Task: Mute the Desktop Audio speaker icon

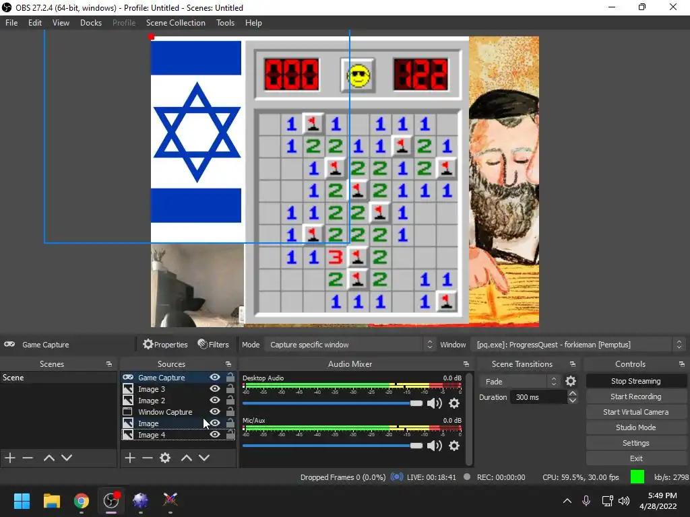Action: point(435,403)
